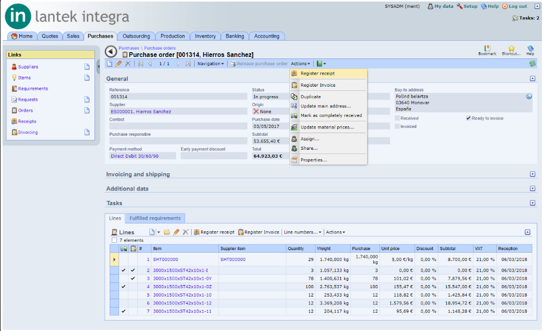Click the new purchase order document icon
Image resolution: width=543 pixels, height=331 pixels.
(x=110, y=64)
